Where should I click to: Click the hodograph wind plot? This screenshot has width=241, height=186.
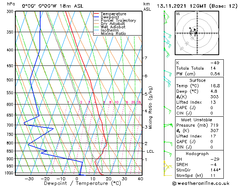pyautogui.click(x=197, y=33)
